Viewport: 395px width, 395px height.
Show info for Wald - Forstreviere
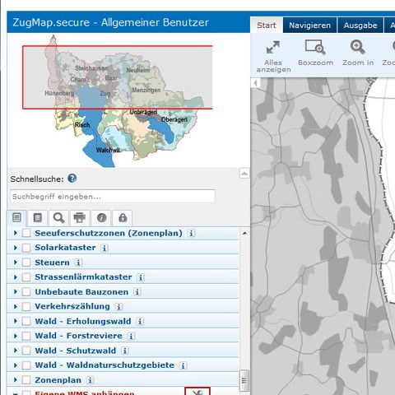click(131, 336)
